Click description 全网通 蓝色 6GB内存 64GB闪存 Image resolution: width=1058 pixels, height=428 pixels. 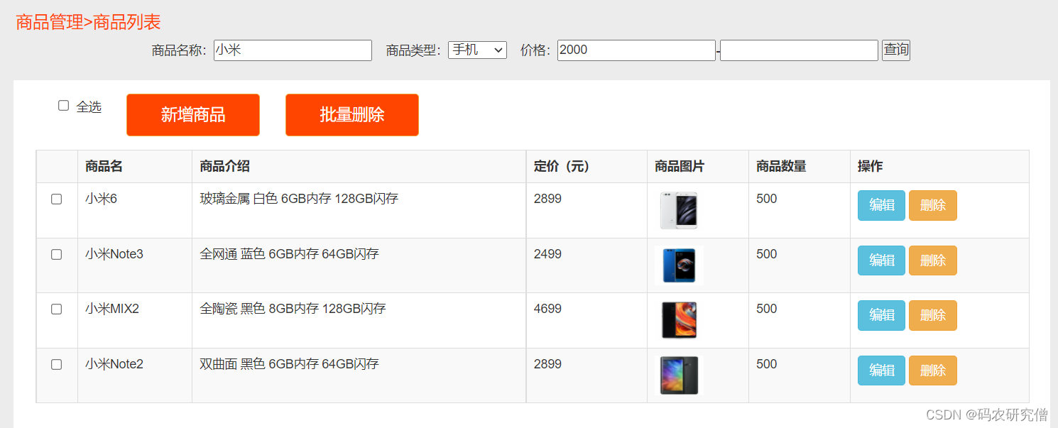pyautogui.click(x=289, y=254)
